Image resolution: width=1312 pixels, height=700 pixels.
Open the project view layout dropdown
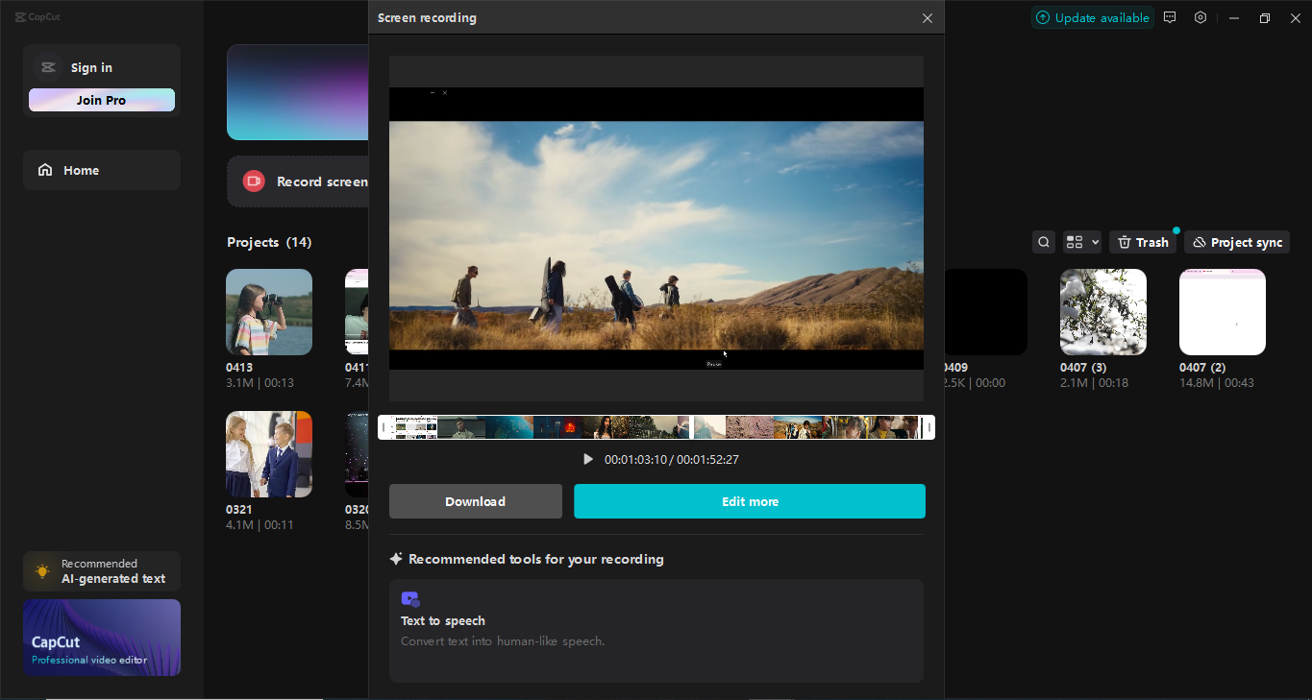point(1096,241)
